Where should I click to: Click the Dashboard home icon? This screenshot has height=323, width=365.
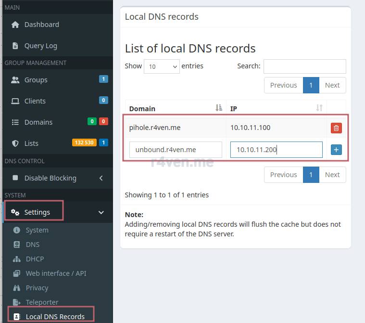click(x=15, y=25)
